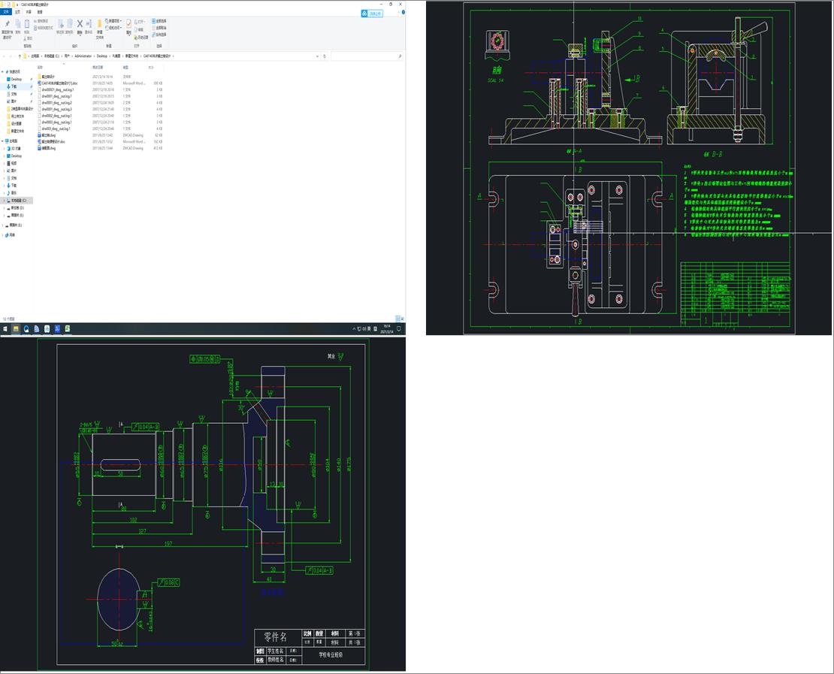Switch to the 查看 (View) ribbon tab
Viewport: 834px width, 674px height.
pyautogui.click(x=40, y=12)
